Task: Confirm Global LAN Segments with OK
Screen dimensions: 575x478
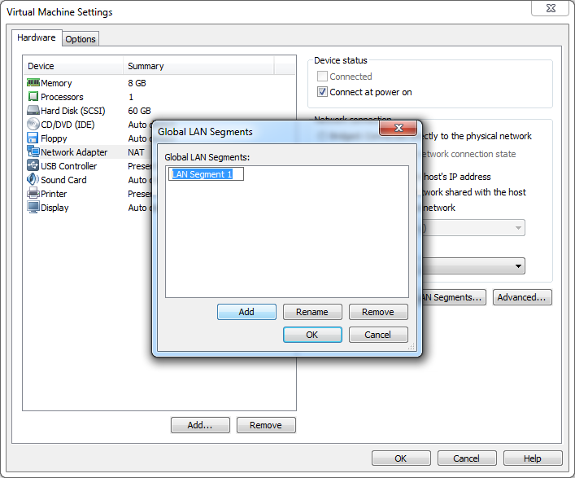Action: [x=312, y=335]
